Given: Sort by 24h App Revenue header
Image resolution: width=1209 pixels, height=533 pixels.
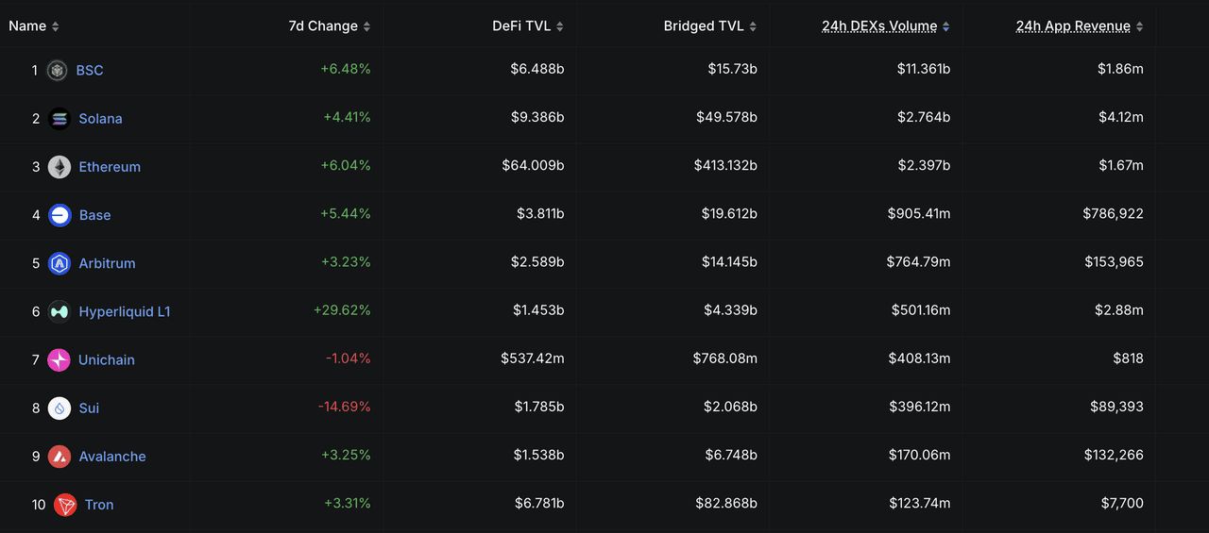Looking at the screenshot, I should click(1073, 26).
